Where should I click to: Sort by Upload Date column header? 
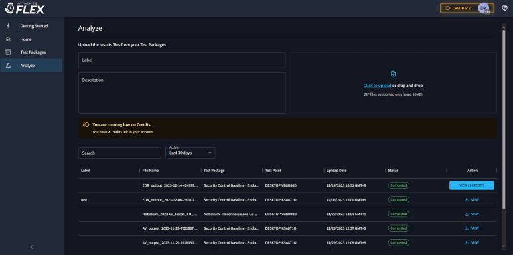click(336, 171)
